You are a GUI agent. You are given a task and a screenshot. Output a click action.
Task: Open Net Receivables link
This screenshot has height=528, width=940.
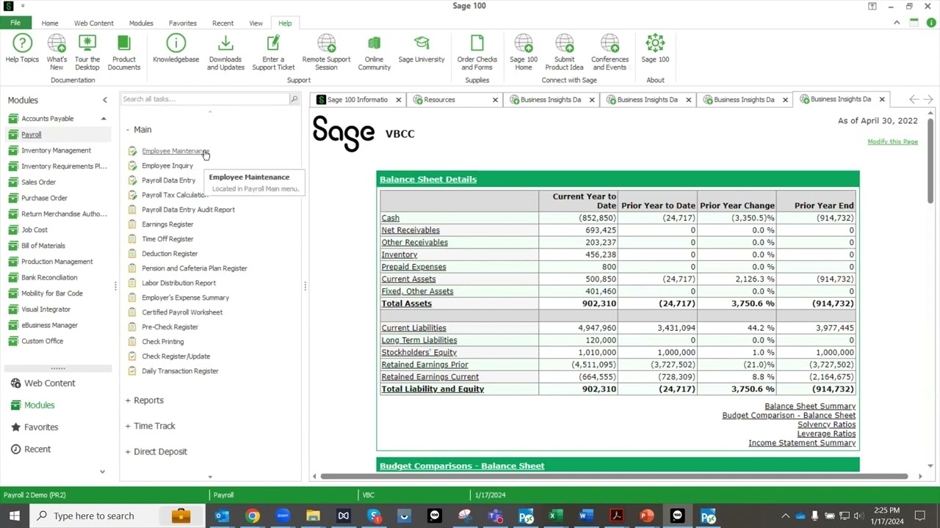pos(411,230)
